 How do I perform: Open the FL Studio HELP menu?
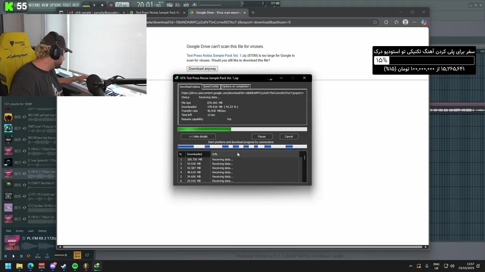pos(76,5)
